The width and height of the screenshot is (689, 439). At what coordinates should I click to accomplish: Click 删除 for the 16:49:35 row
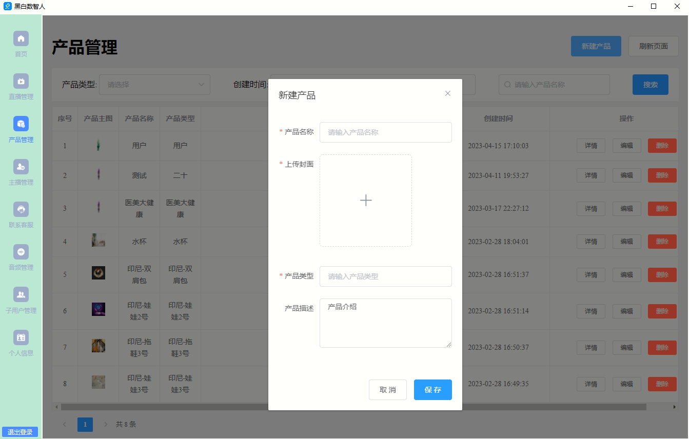(662, 384)
